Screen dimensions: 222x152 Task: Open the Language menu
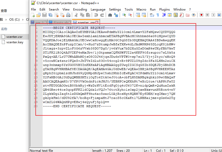(98, 9)
